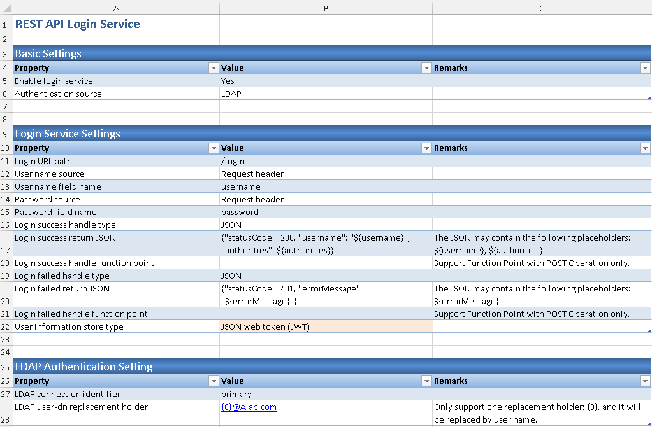This screenshot has width=652, height=427.
Task: Select row 17 header
Action: click(x=6, y=244)
